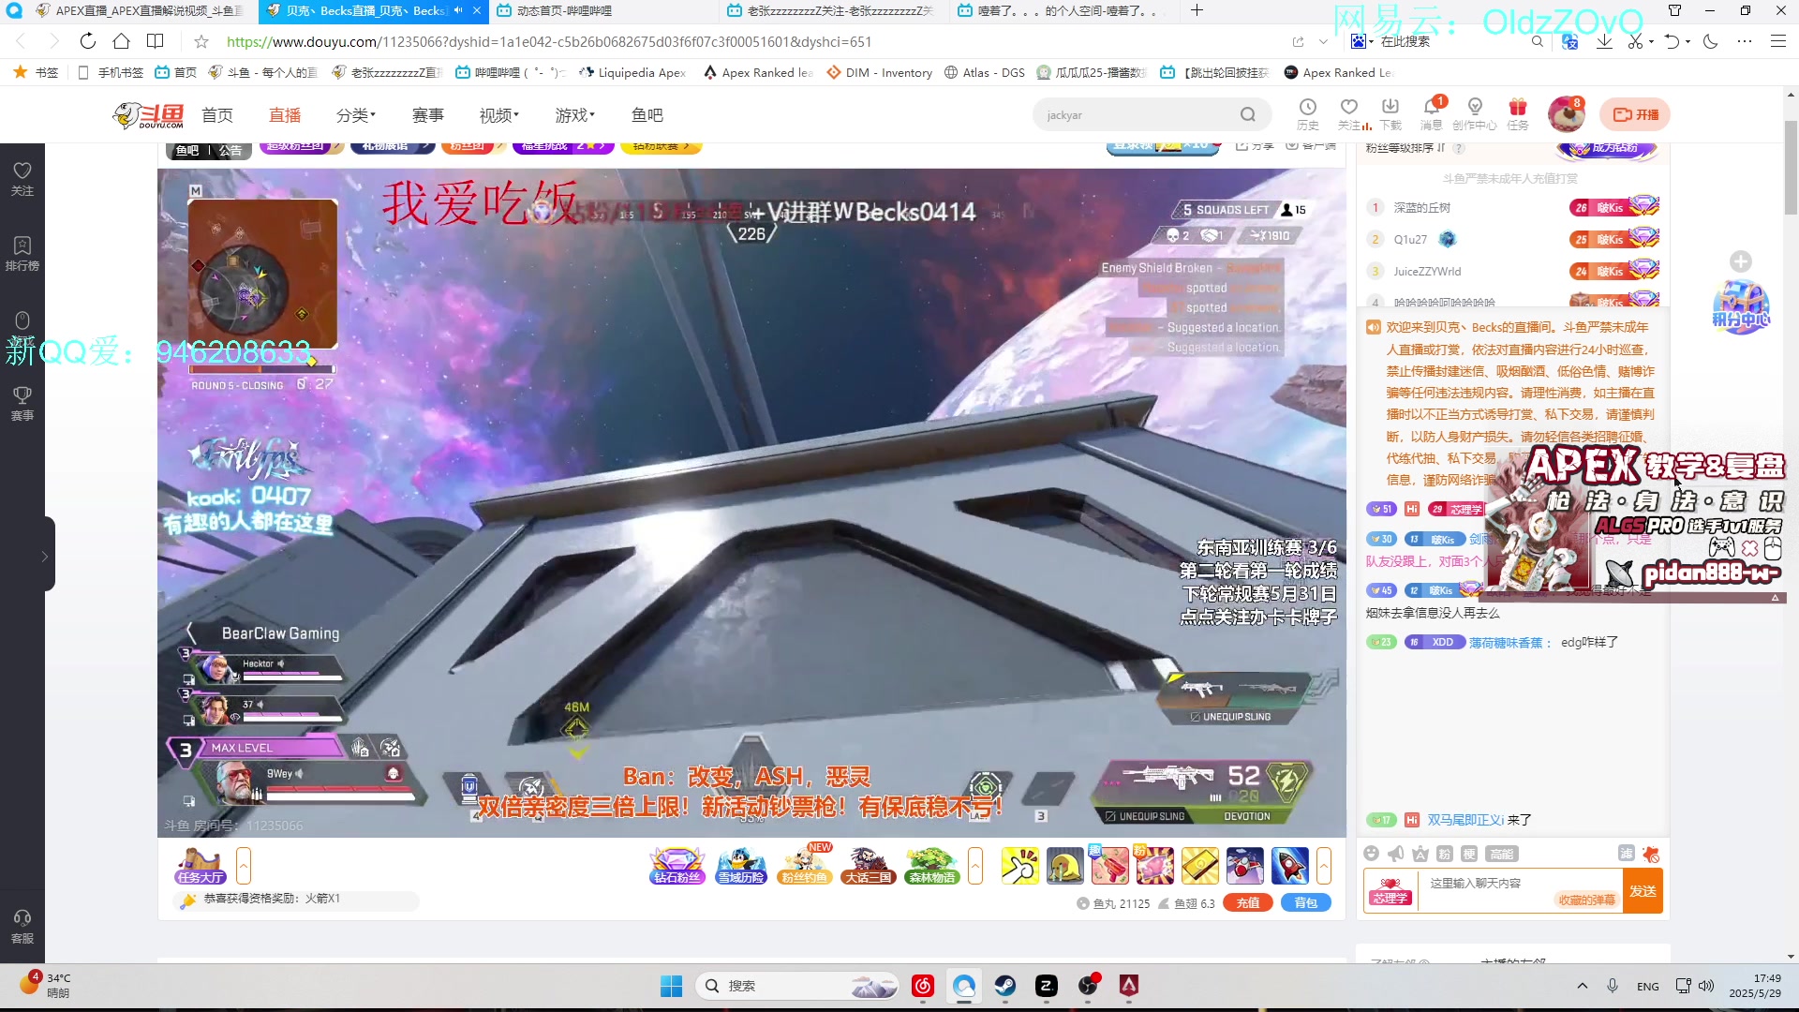Click Windows Start button

pos(671,986)
